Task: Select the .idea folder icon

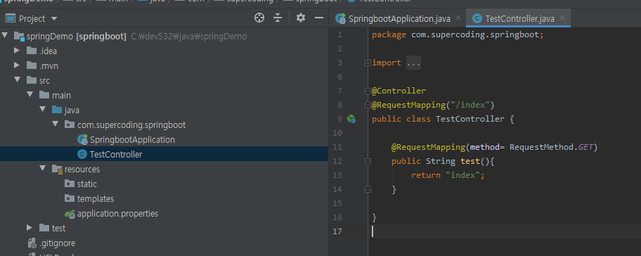Action: [x=32, y=51]
